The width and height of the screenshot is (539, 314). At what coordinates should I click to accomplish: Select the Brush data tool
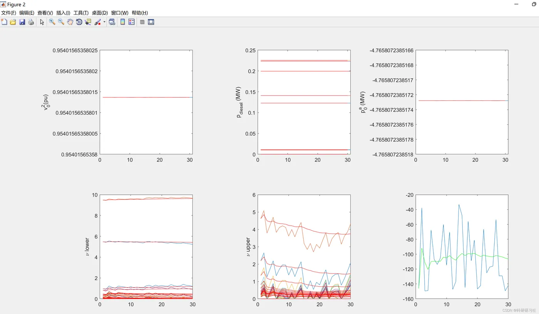[x=97, y=22]
